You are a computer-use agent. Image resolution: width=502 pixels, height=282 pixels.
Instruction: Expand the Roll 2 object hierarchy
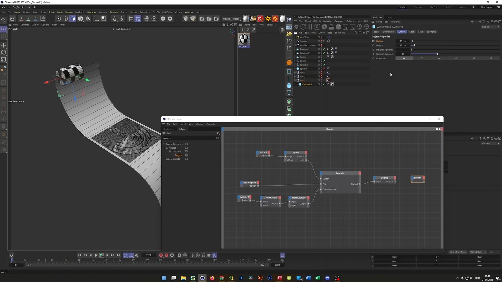point(295,77)
